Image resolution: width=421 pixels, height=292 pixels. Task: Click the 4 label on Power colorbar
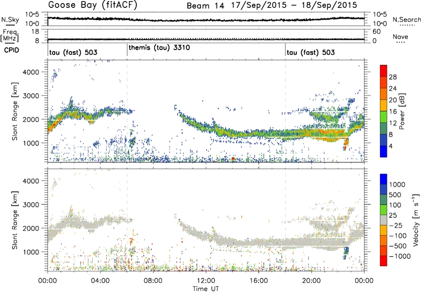pos(391,146)
